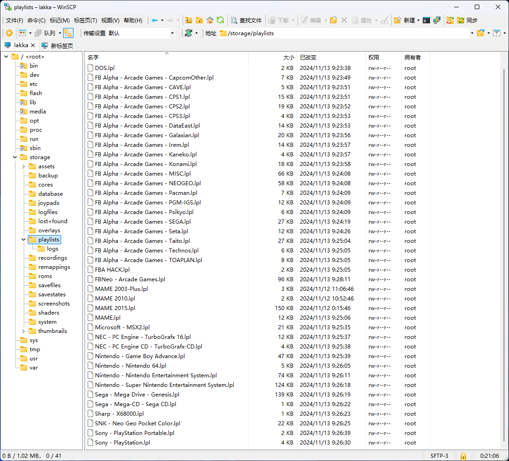Open the preferences gear icon
The image size is (509, 461).
(x=9, y=33)
